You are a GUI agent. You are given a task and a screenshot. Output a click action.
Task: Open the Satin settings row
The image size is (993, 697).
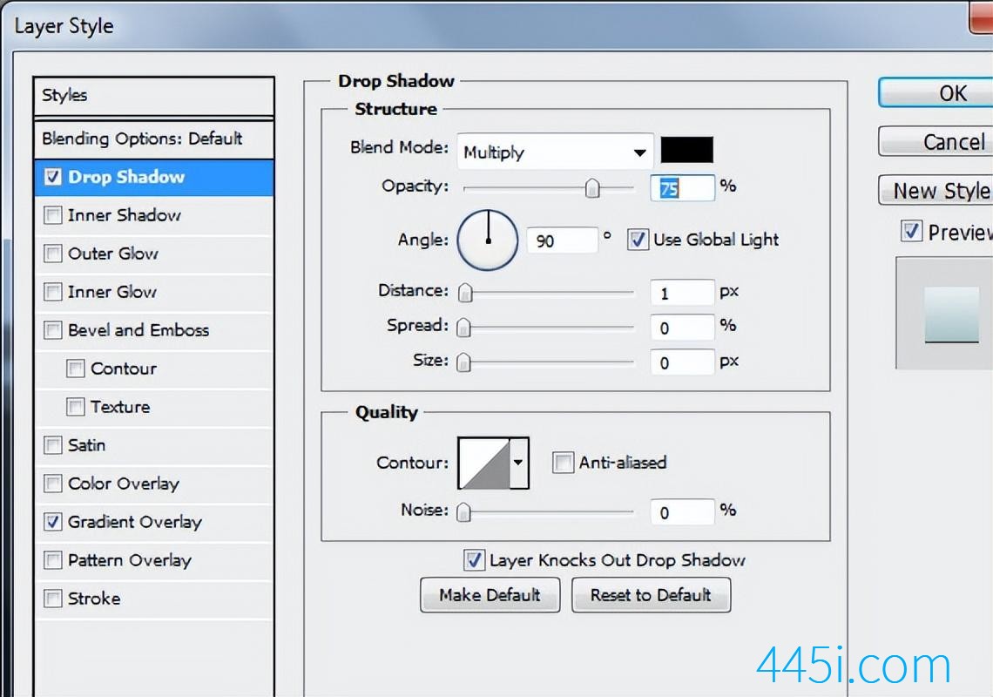[154, 445]
